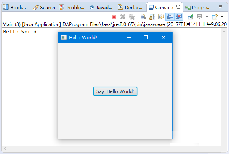Viewport: 229px width, 154px height.
Task: Open the Problems tab
Action: pos(72,7)
